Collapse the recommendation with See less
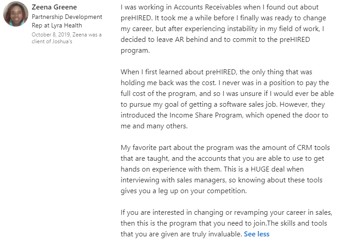Image resolution: width=338 pixels, height=240 pixels. (257, 234)
